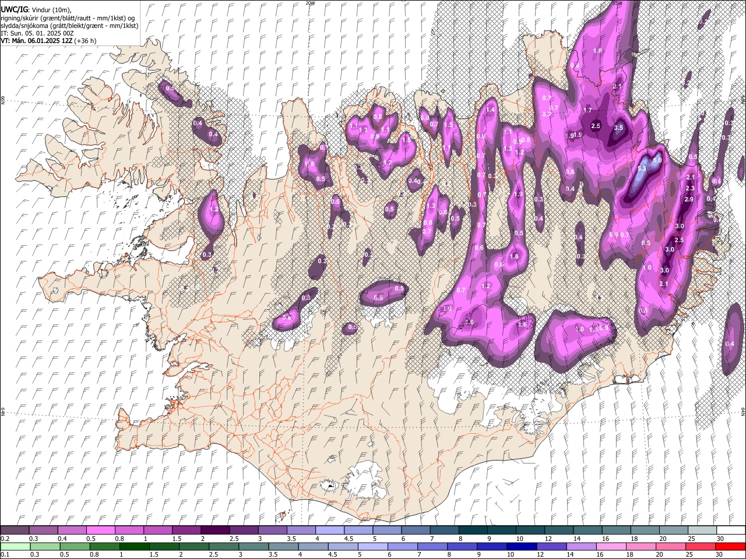Select the bright pink snow swatch between 0.5 and 0.8

[101, 530]
